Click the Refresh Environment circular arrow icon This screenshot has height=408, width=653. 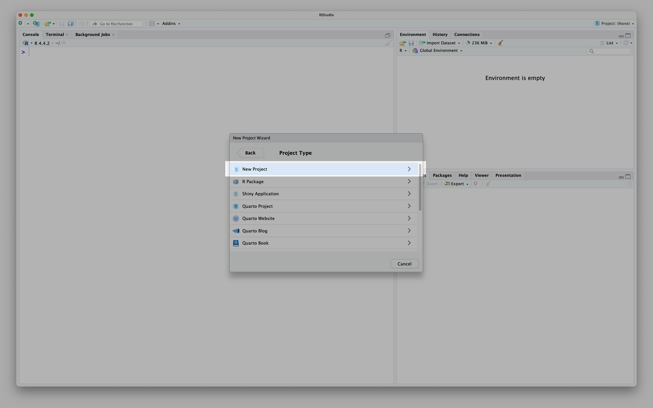click(626, 43)
